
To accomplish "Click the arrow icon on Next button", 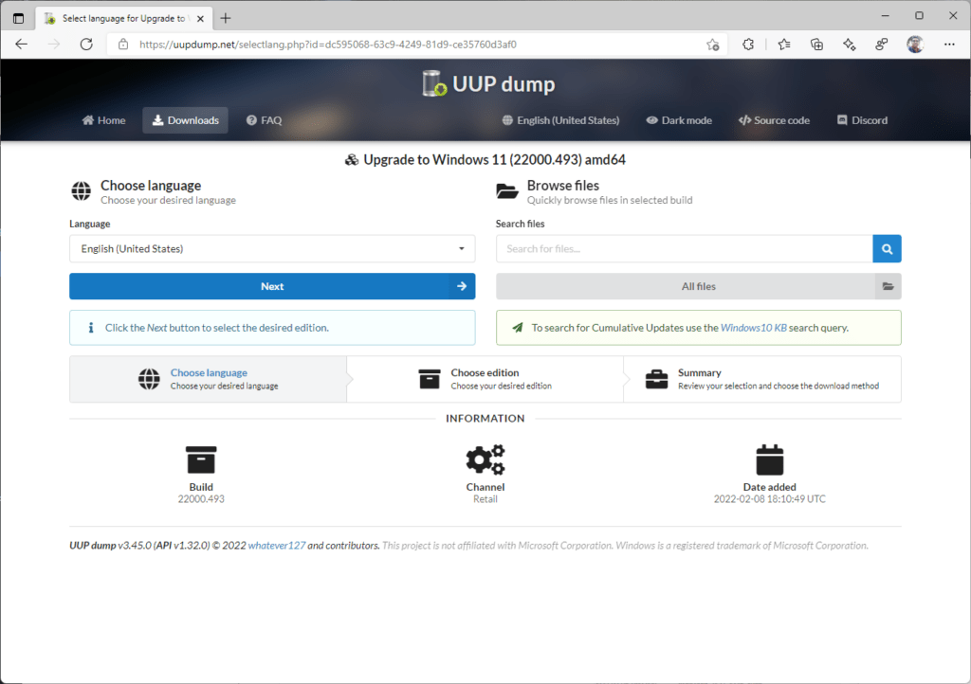I will click(461, 286).
